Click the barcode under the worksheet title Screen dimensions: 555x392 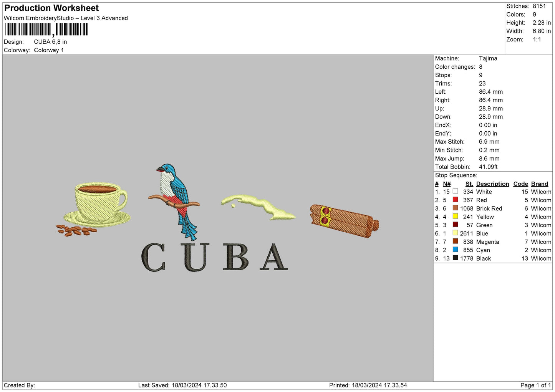click(46, 30)
